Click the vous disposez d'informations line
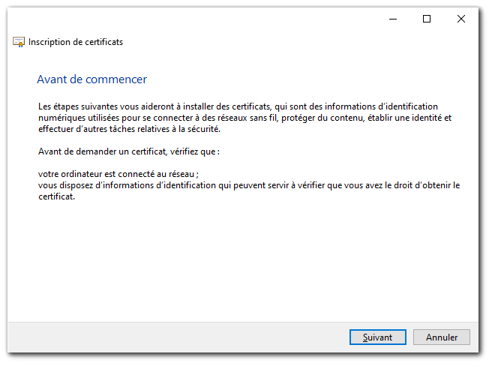 click(x=249, y=185)
